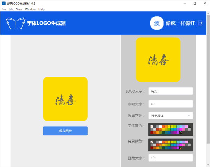Open the custom color wheel for font color
Image resolution: width=210 pixels, height=167 pixels.
pyautogui.click(x=181, y=132)
